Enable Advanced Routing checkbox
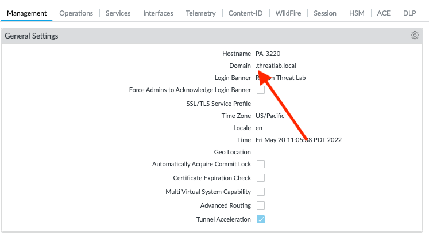Viewport: 429px width, 236px height. (261, 205)
